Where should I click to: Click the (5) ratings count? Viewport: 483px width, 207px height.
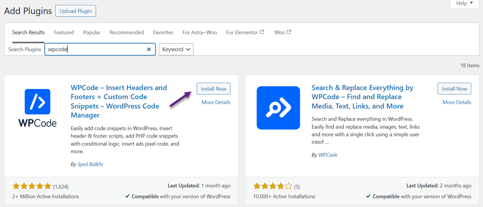tap(297, 186)
